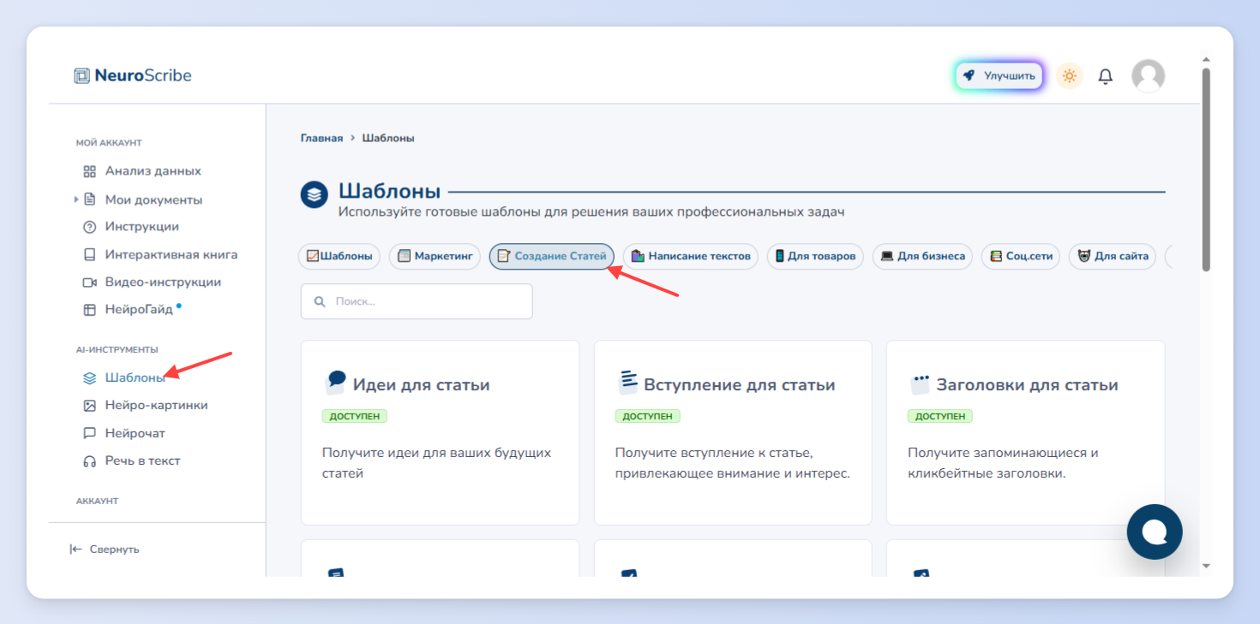This screenshot has width=1260, height=624.
Task: Click the magnifier icon in the search box
Action: tap(320, 302)
